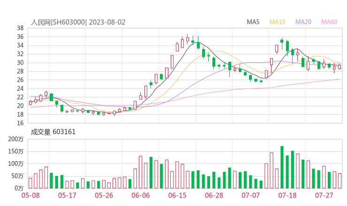
Task: Select the first volume bar above 05-08
Action: (30, 183)
